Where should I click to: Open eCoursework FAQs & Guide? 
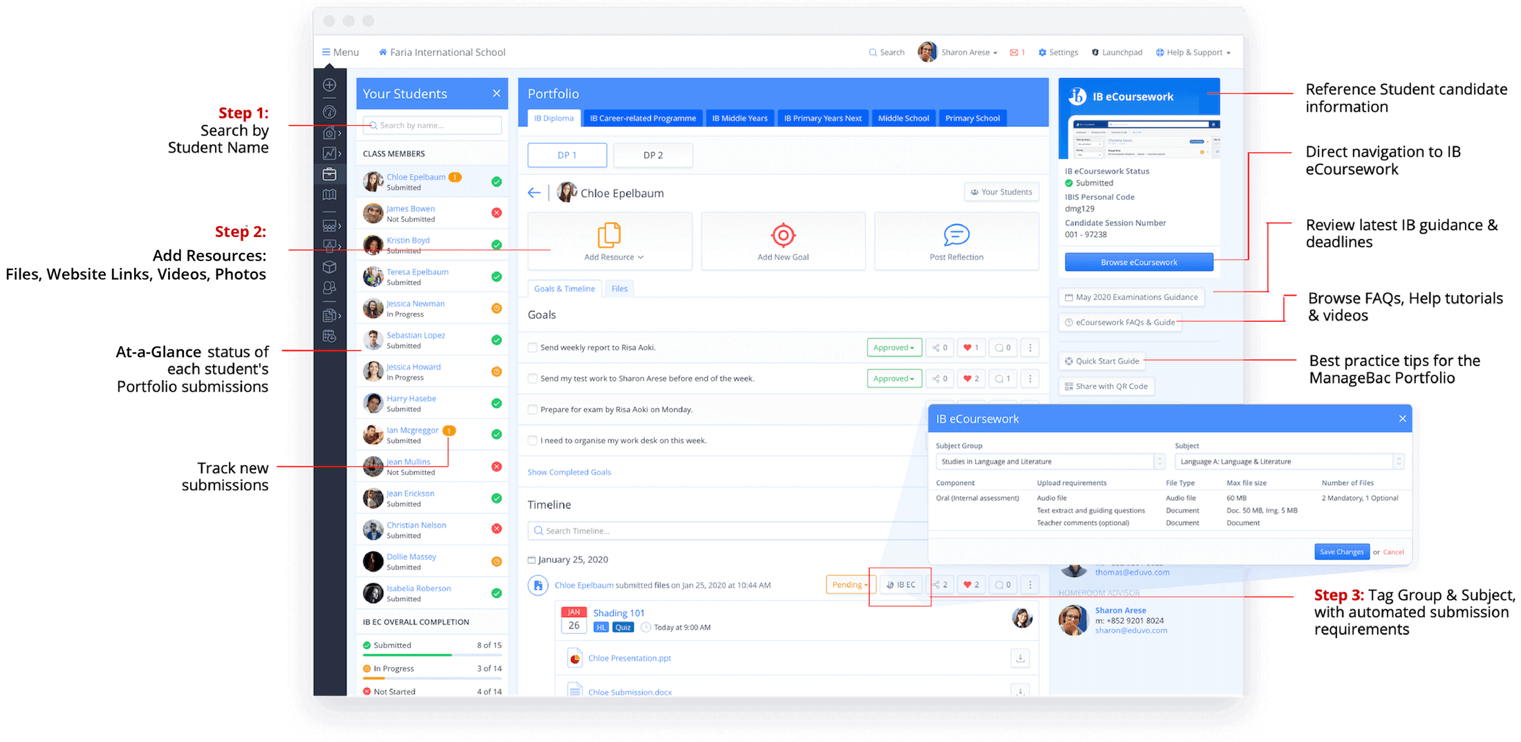click(1120, 323)
